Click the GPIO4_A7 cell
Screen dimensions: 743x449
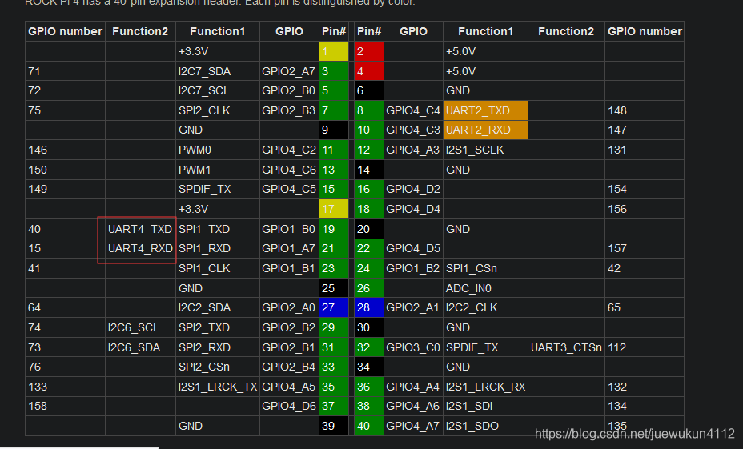(413, 426)
